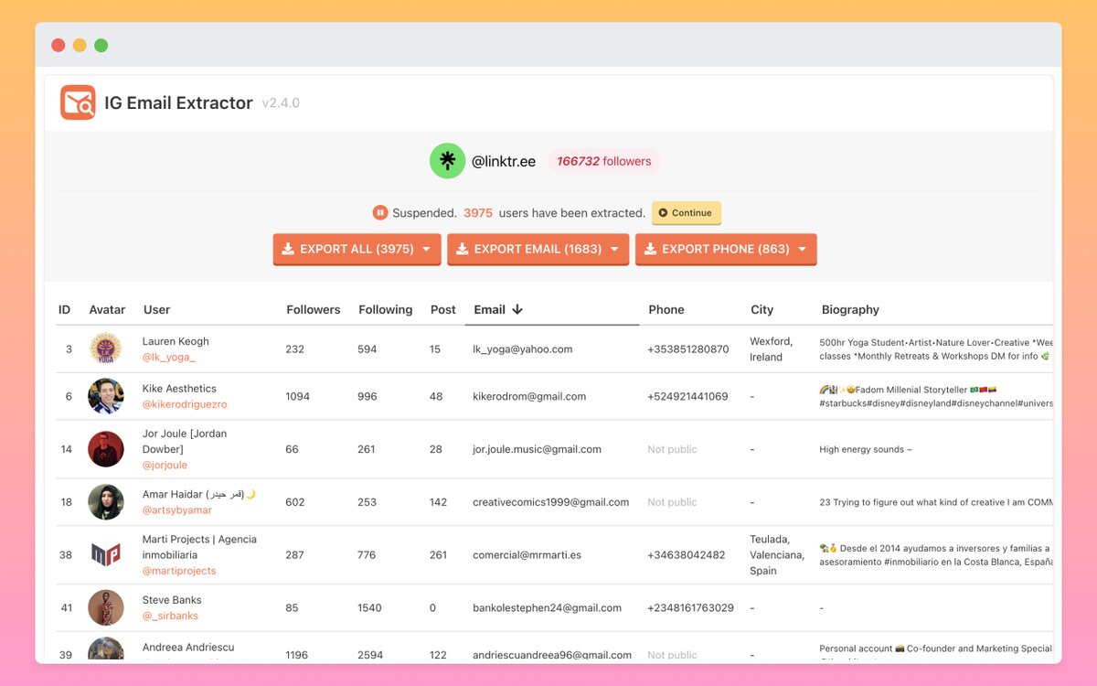Expand the Export Phone dropdown arrow
The height and width of the screenshot is (686, 1097).
(x=803, y=249)
